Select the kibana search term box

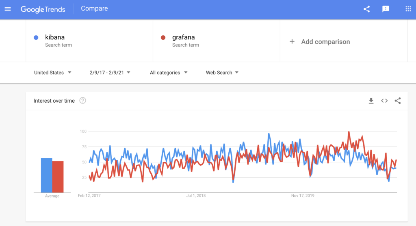point(89,41)
